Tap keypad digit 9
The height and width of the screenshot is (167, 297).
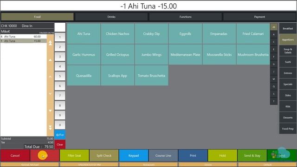(x=60, y=115)
